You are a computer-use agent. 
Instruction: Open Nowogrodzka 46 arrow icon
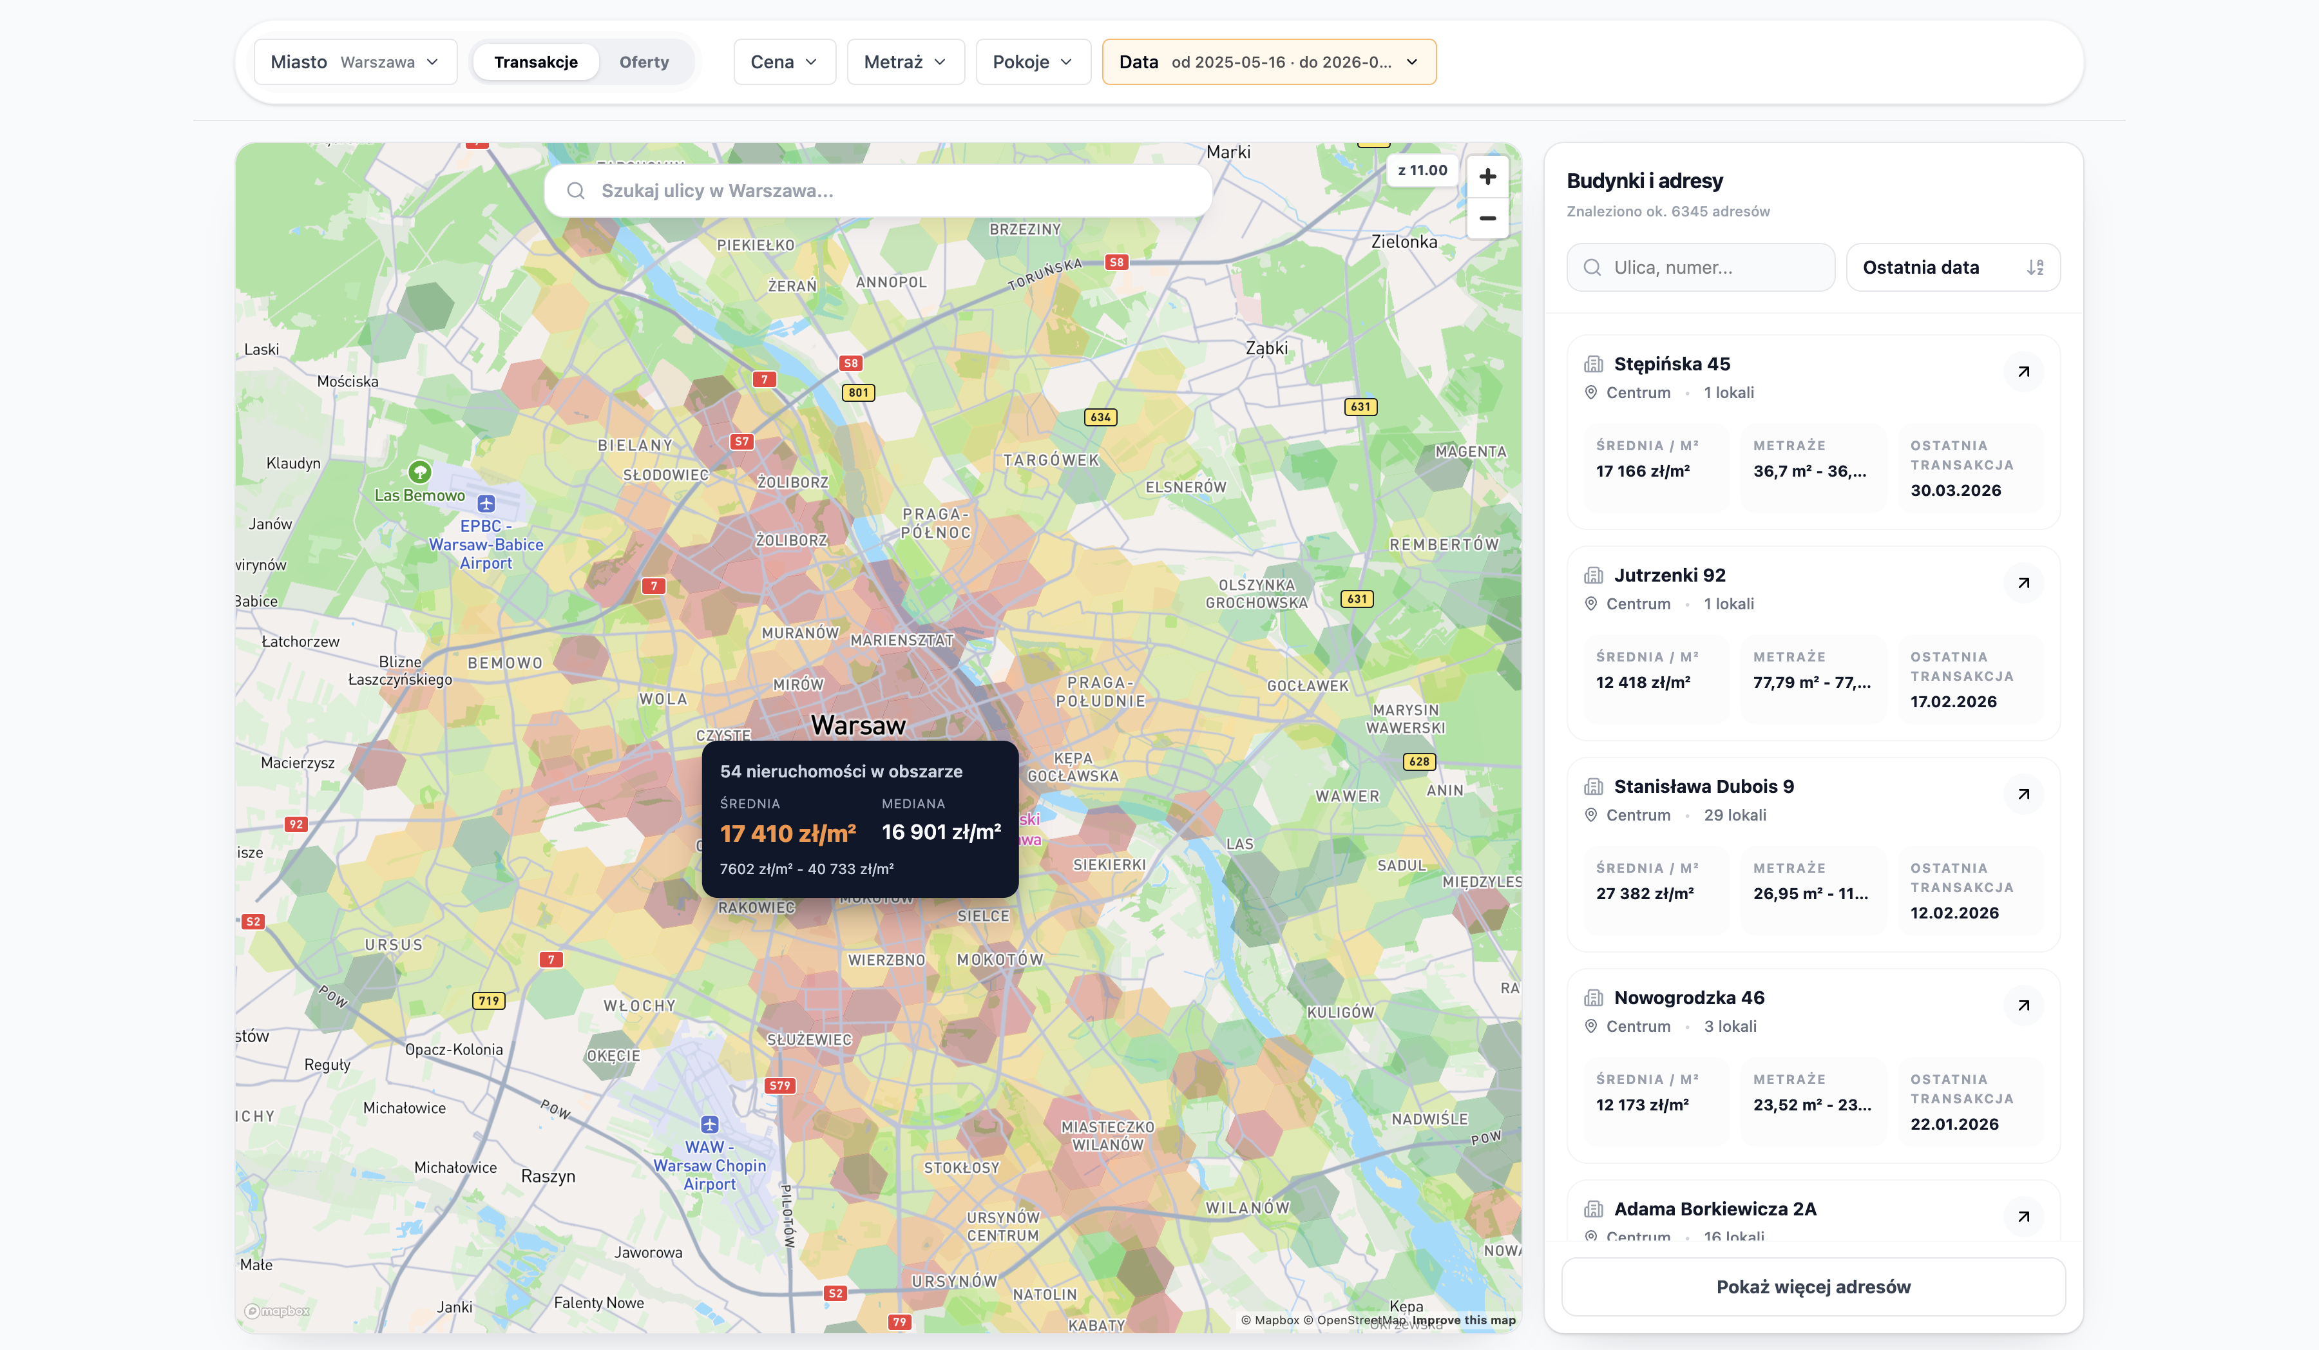click(x=2023, y=1005)
